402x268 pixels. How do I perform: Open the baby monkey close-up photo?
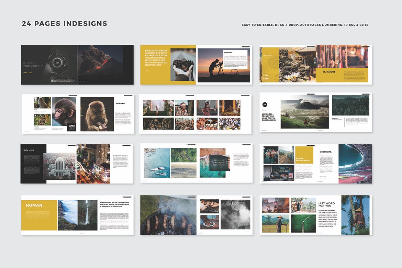64,111
